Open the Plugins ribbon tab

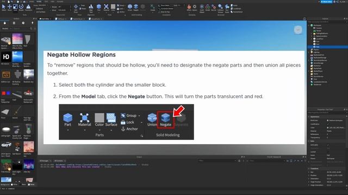pyautogui.click(x=60, y=2)
